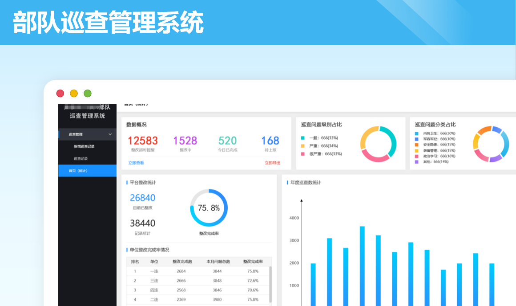Screen dimensions: 516x306
Task: Open the 巡查管理 sidebar menu
Action: (x=88, y=134)
